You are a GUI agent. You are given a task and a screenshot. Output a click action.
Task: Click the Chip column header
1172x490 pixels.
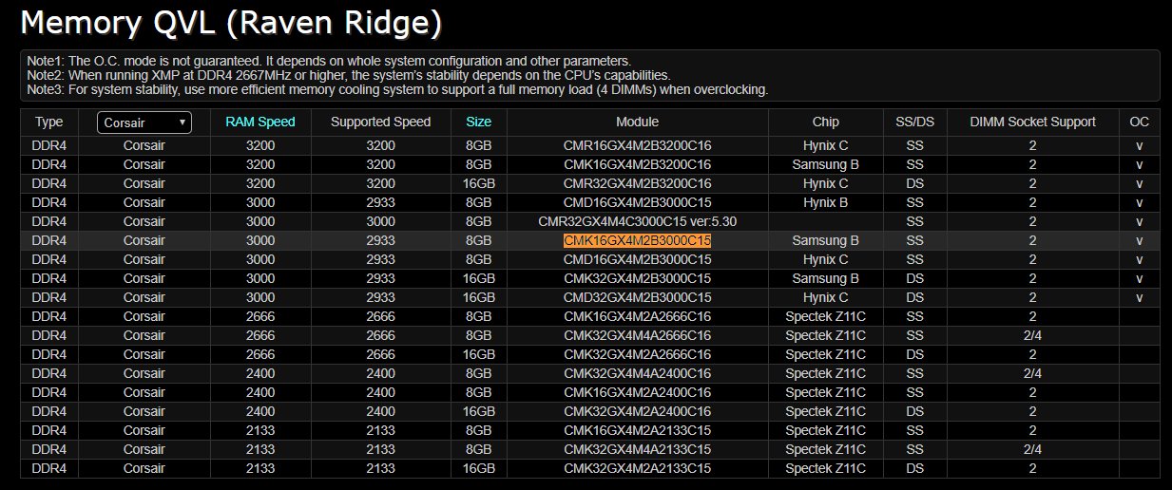[x=825, y=122]
